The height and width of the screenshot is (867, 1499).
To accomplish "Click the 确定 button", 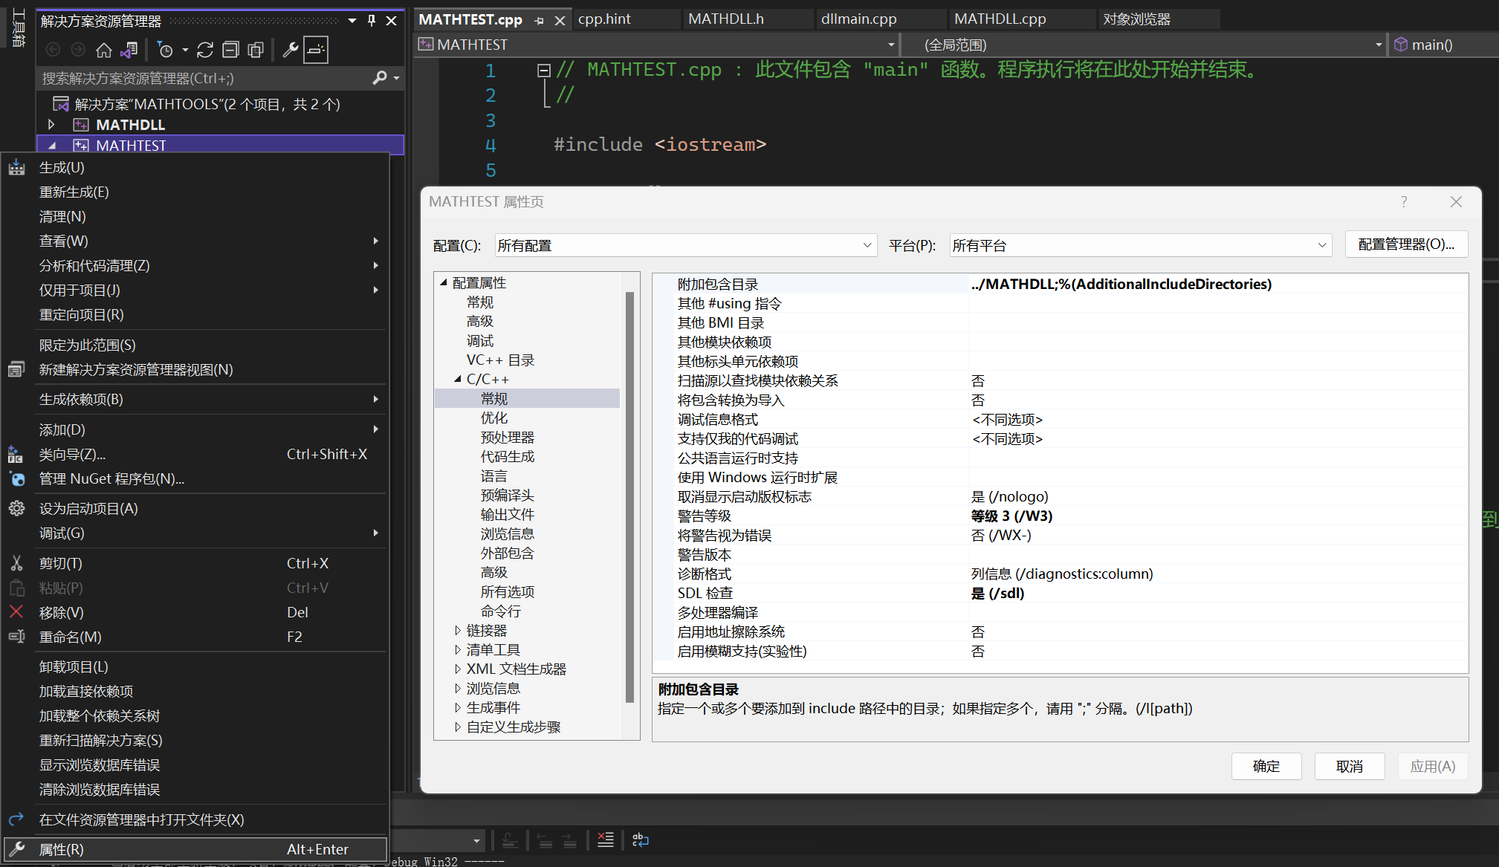I will point(1266,766).
